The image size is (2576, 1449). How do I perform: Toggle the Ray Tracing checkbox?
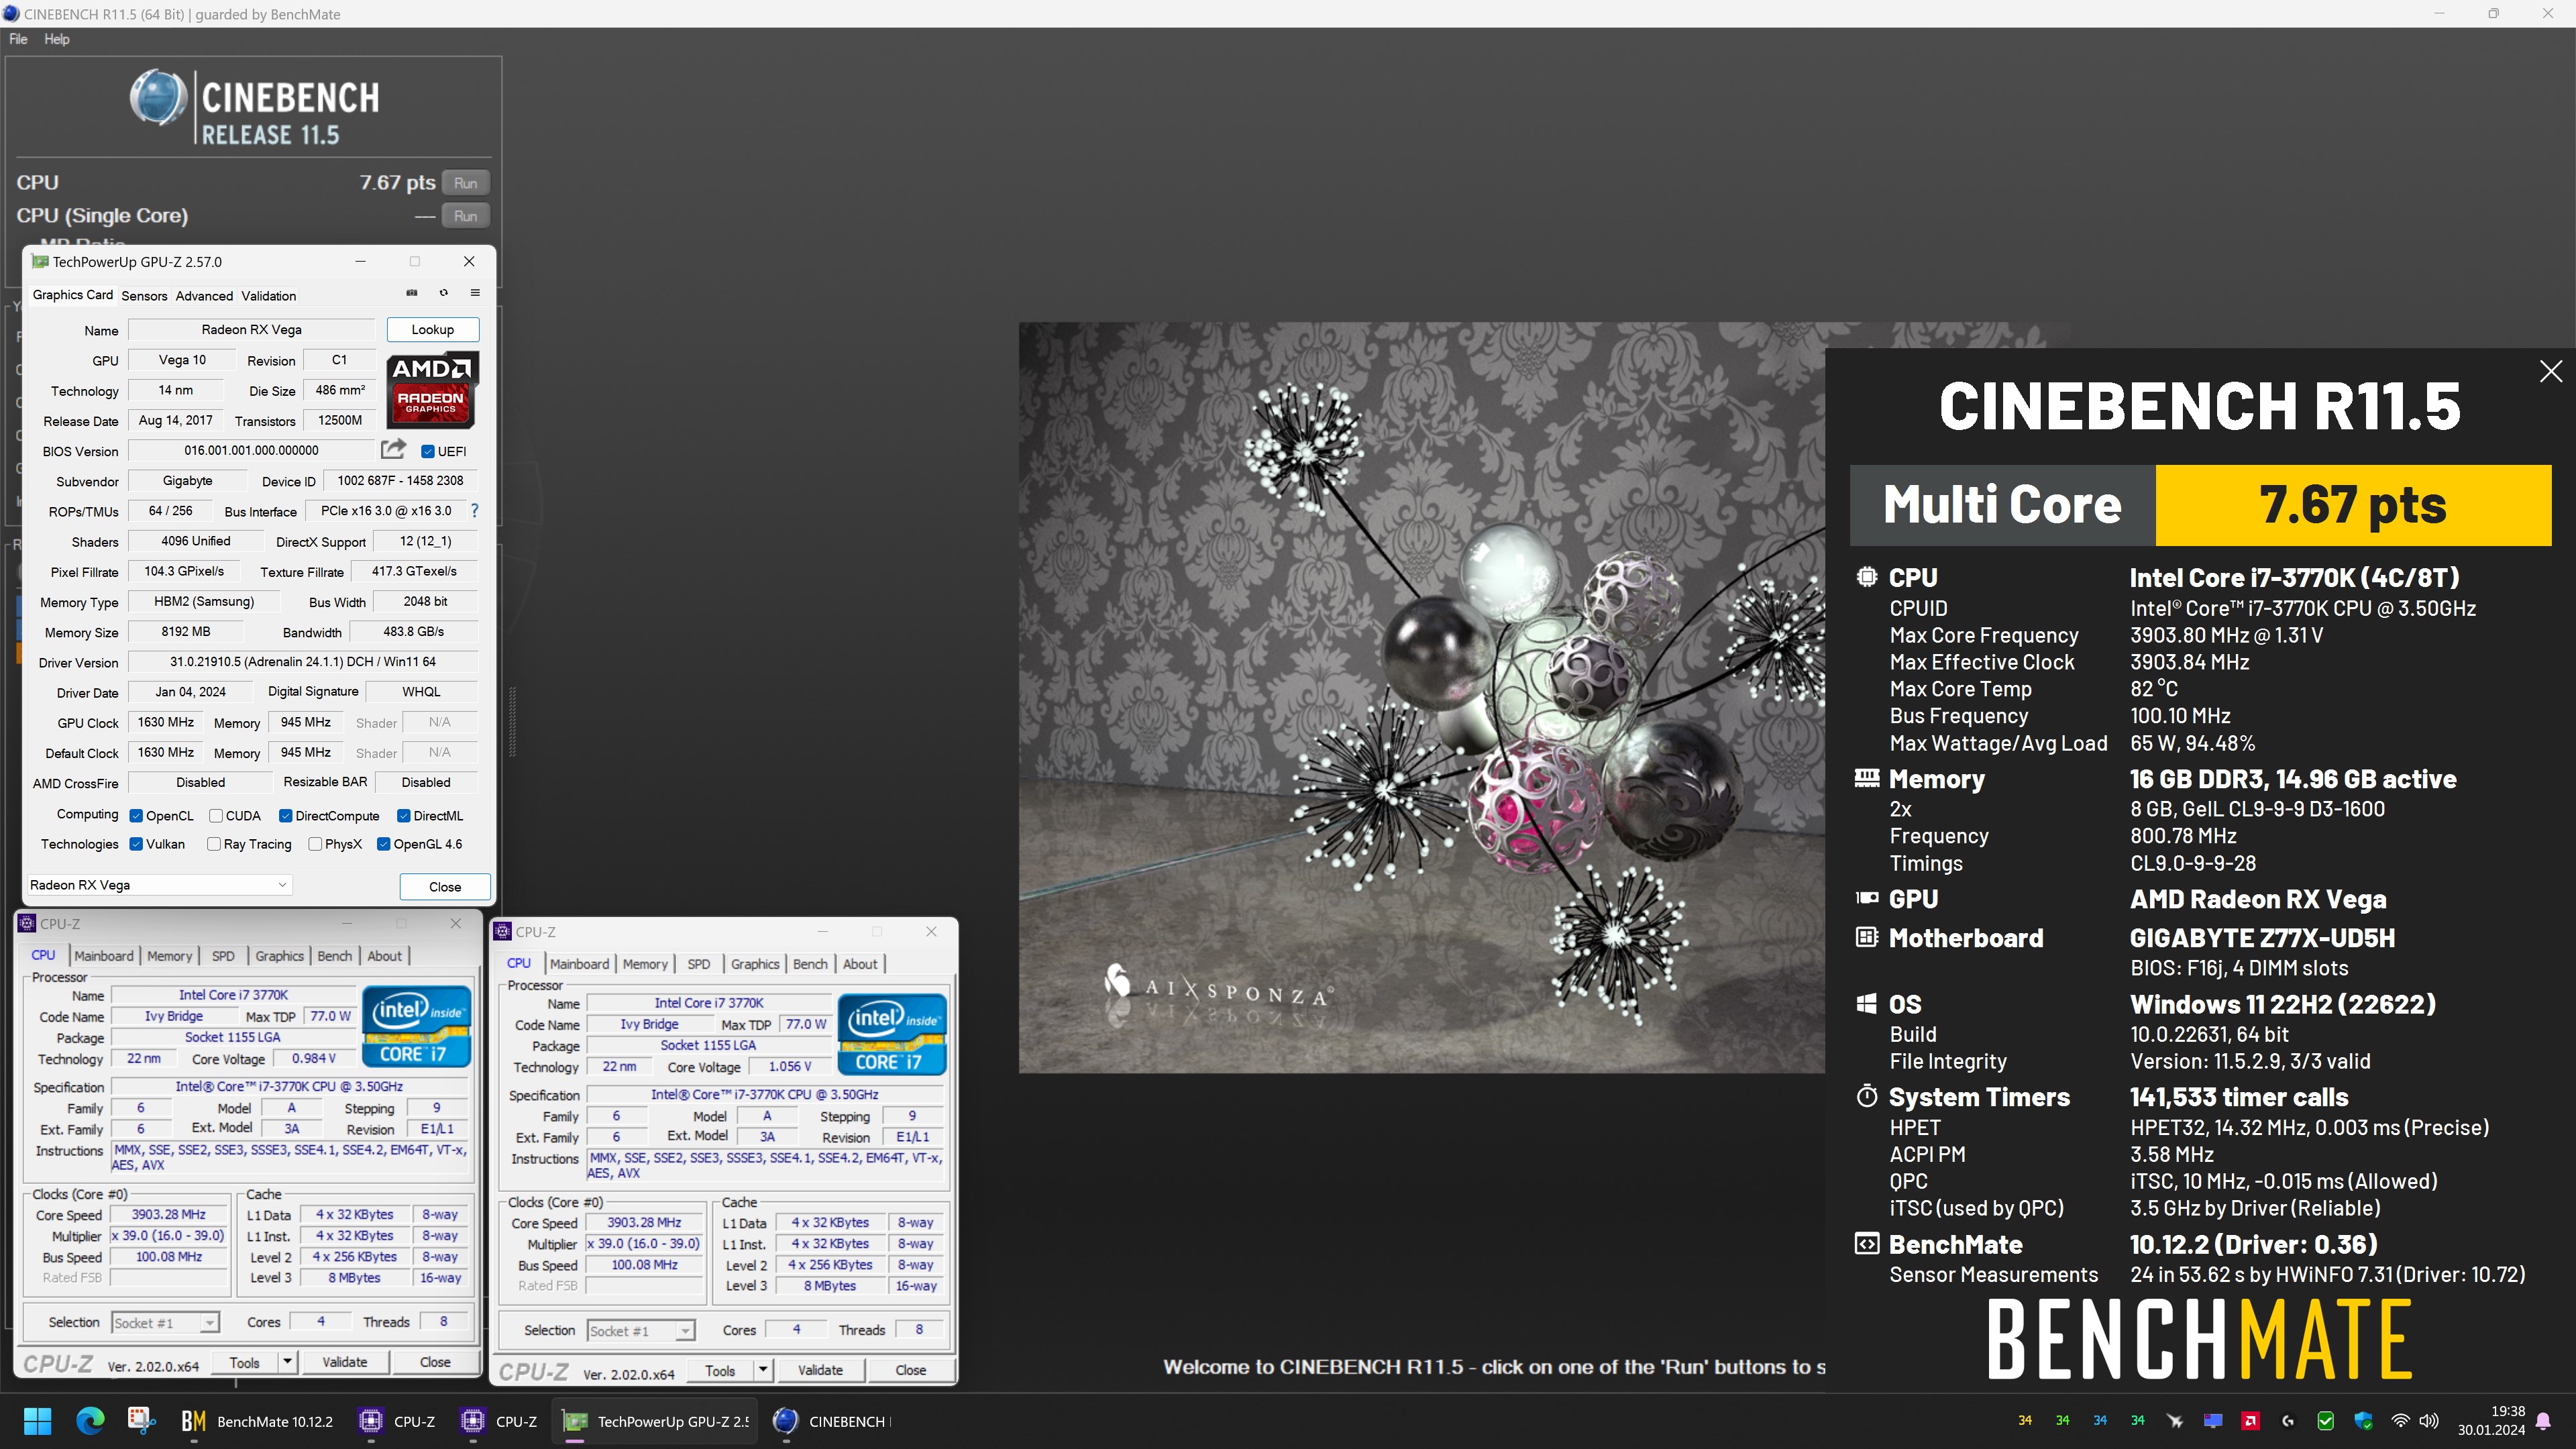click(x=214, y=844)
